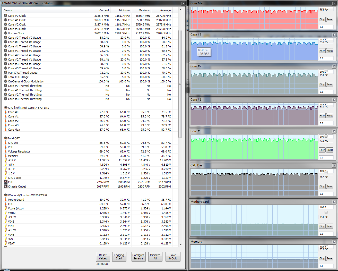
Task: Toggle the checkbox in the Core #2 graph window
Action: [326, 71]
